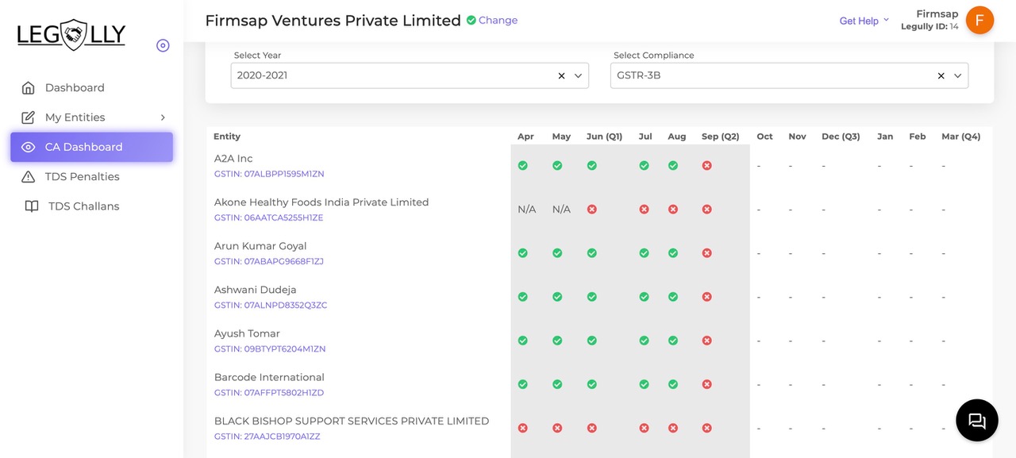Viewport: 1016px width, 458px height.
Task: Click the Sep (Q2) column header
Action: click(721, 137)
